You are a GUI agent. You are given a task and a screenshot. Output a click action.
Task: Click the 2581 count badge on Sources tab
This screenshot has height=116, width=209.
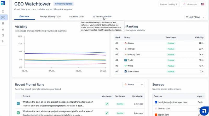click(82, 17)
